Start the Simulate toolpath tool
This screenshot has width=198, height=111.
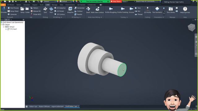pyautogui.click(x=4, y=10)
